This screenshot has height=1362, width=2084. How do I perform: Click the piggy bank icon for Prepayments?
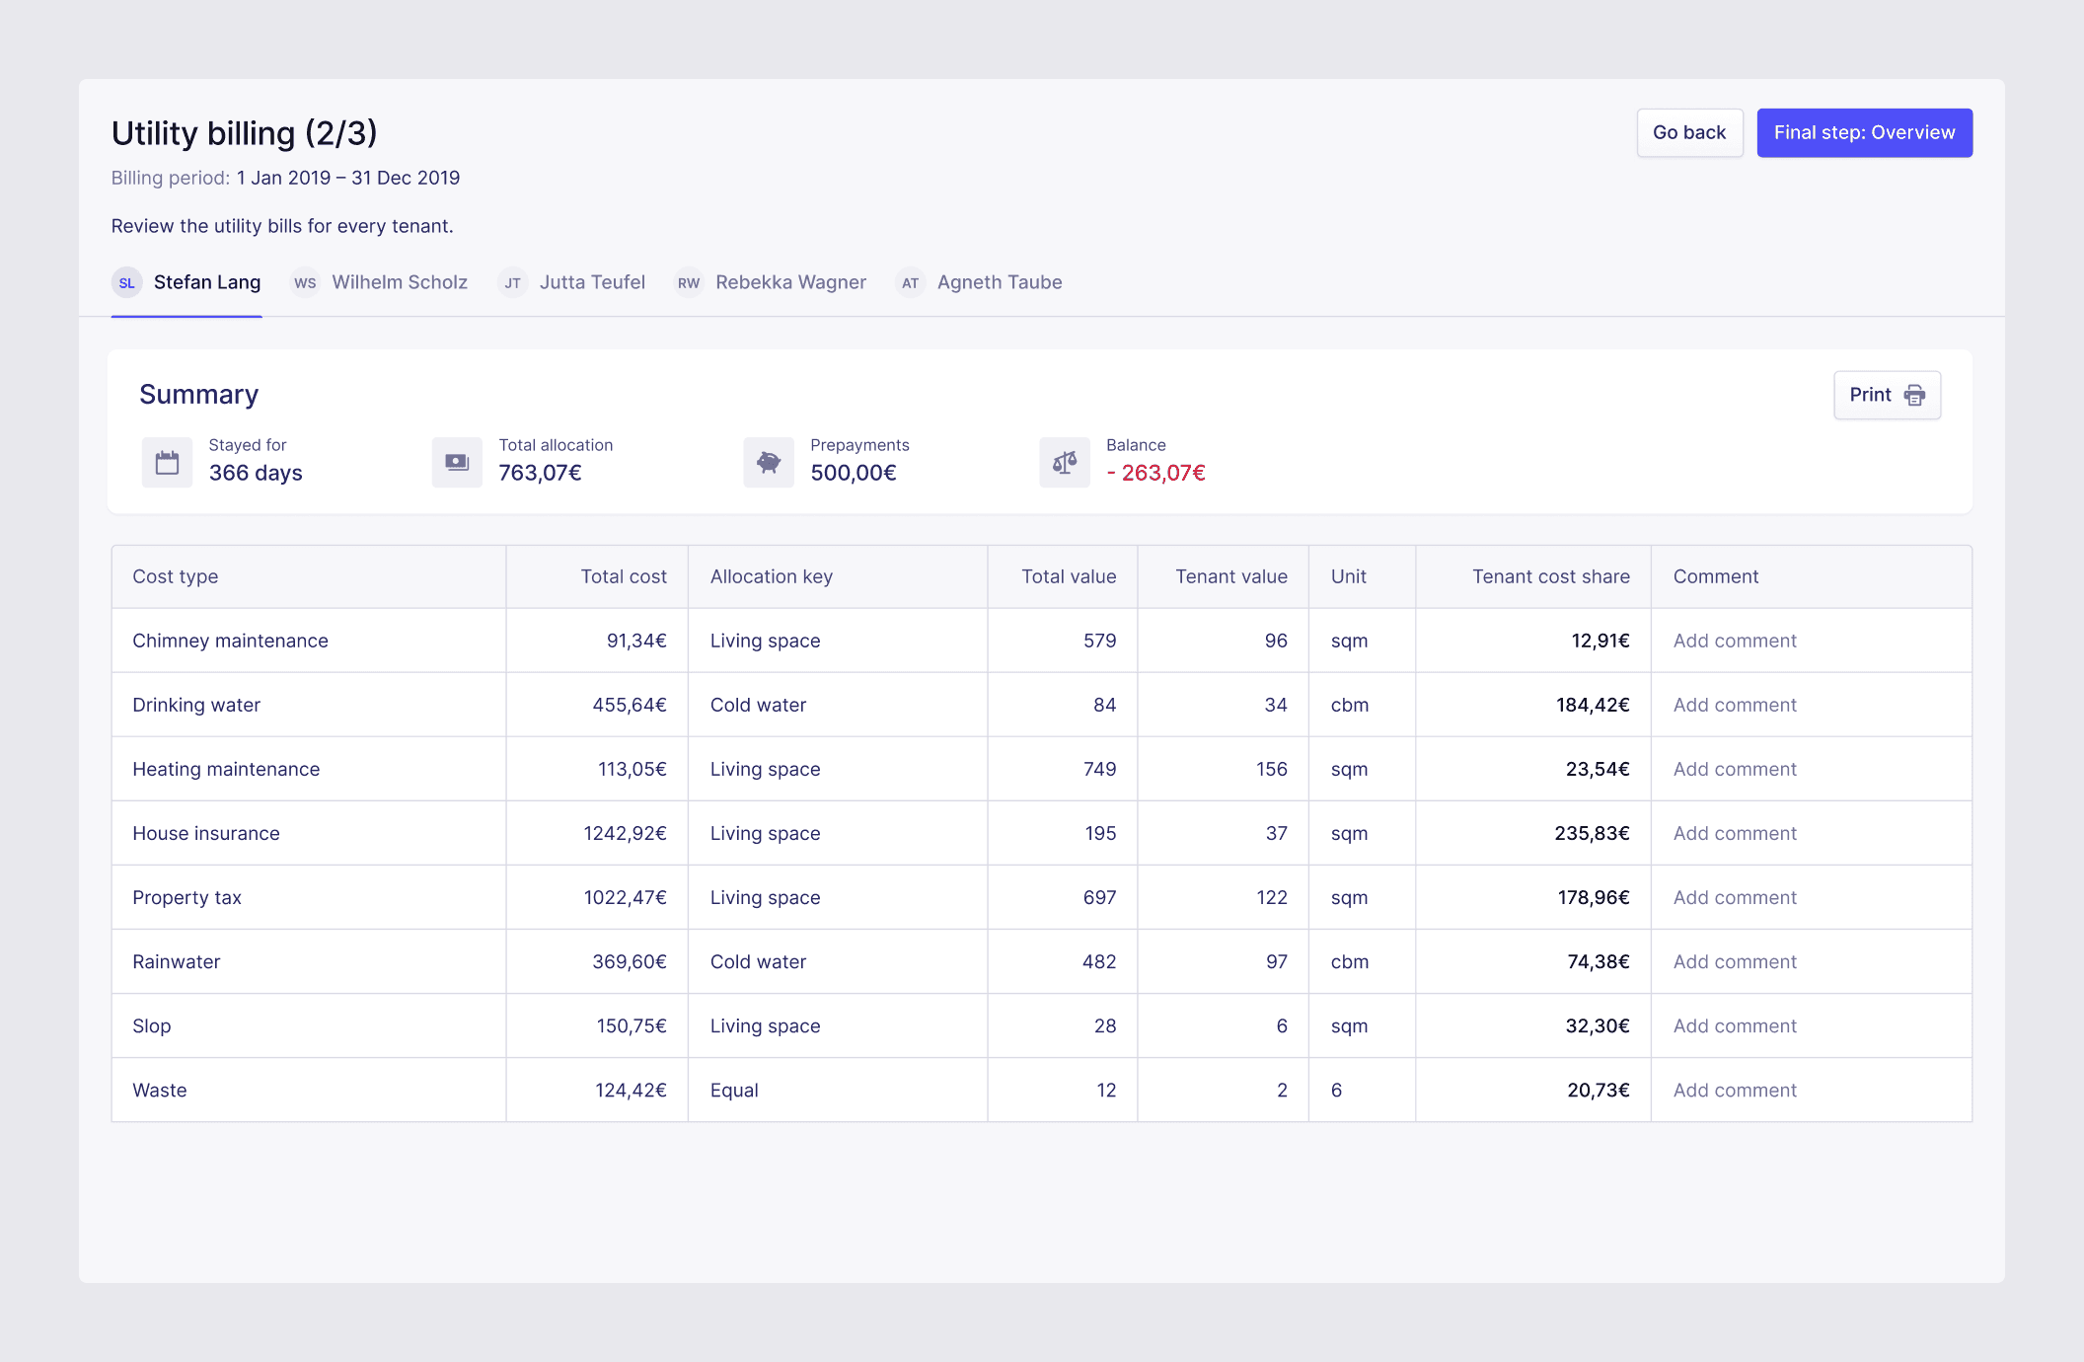tap(768, 461)
